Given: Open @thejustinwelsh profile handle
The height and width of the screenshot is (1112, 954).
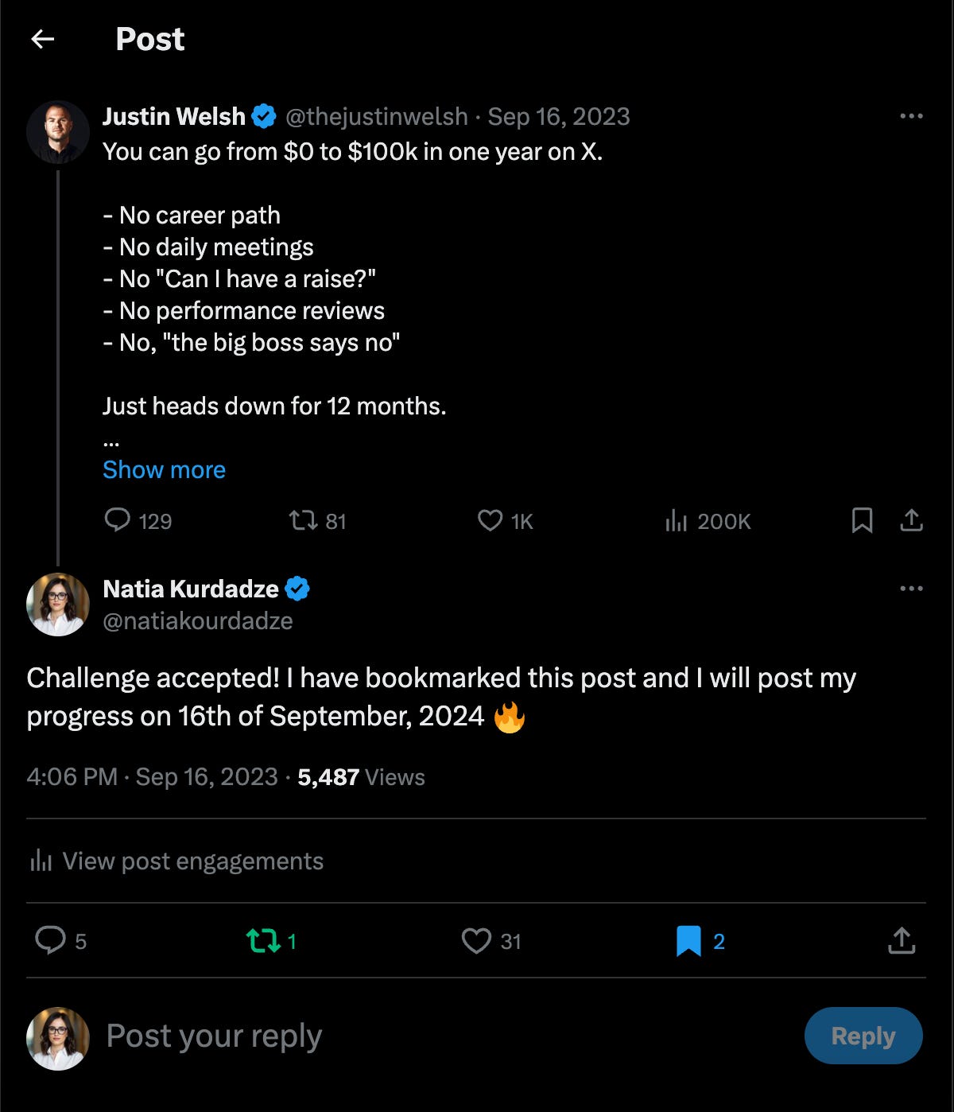Looking at the screenshot, I should (376, 117).
